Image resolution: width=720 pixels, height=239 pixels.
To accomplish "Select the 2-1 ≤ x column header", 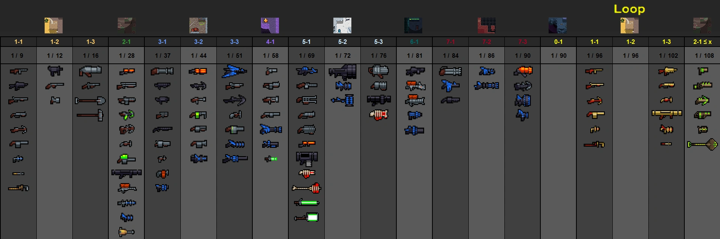I will coord(702,42).
